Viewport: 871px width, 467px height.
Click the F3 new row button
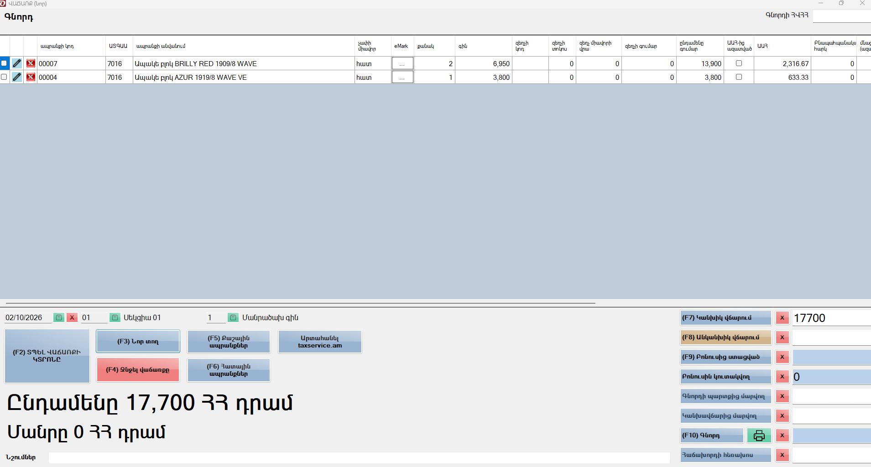[138, 342]
